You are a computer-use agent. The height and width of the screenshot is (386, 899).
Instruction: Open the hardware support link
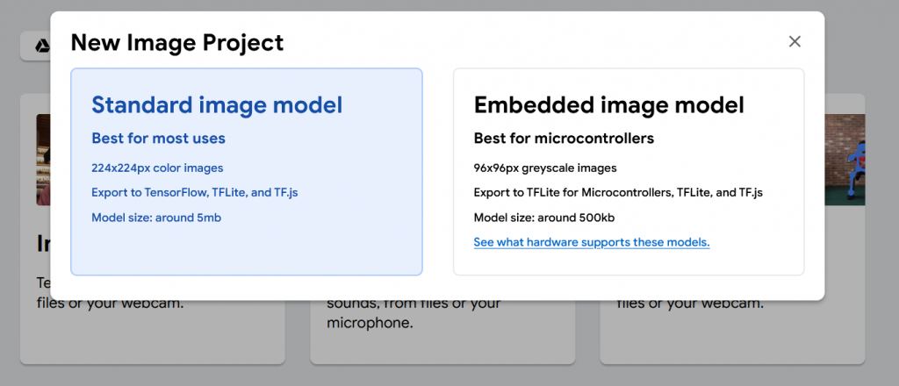tap(591, 242)
